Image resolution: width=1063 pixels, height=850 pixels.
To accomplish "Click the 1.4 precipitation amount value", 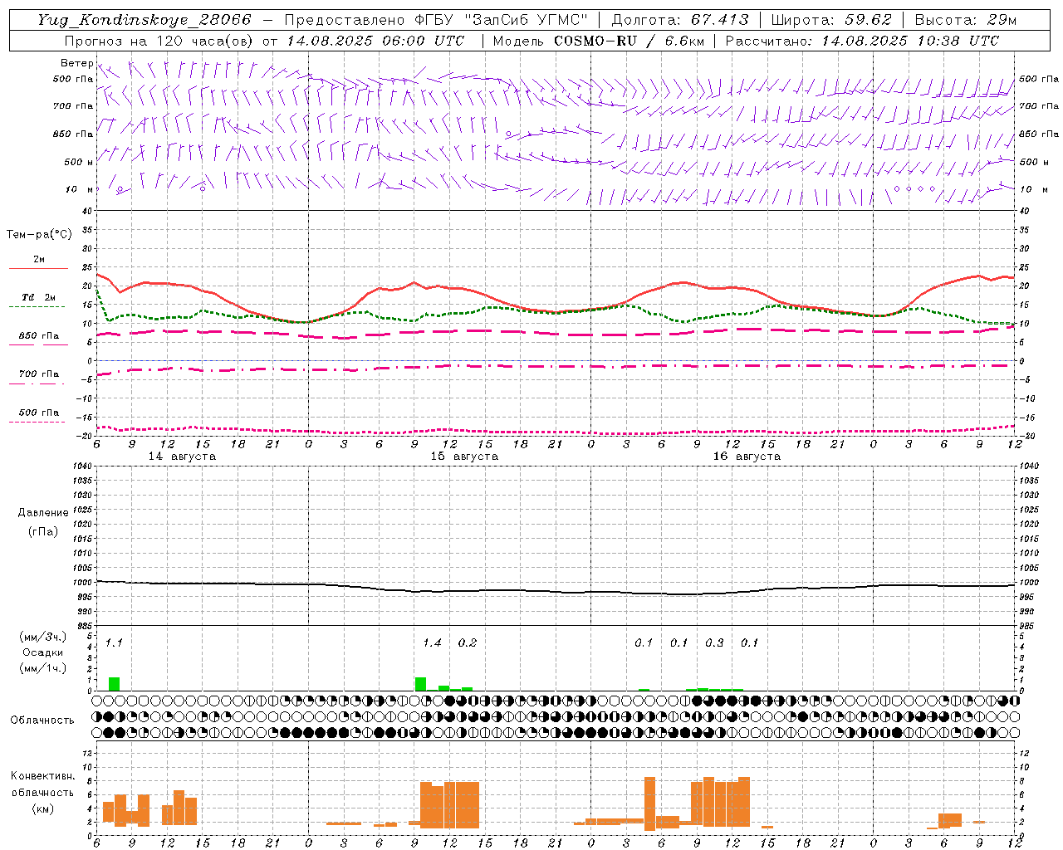I will coord(432,643).
